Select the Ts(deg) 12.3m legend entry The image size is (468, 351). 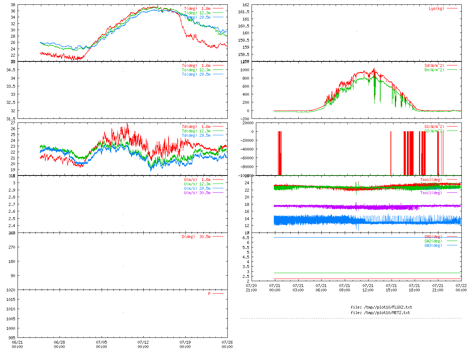pyautogui.click(x=196, y=70)
